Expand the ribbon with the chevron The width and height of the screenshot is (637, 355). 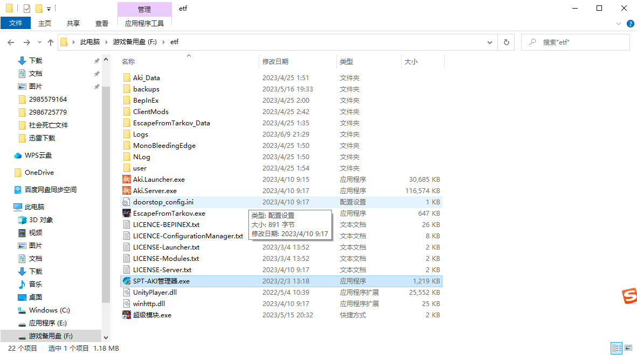(x=618, y=24)
